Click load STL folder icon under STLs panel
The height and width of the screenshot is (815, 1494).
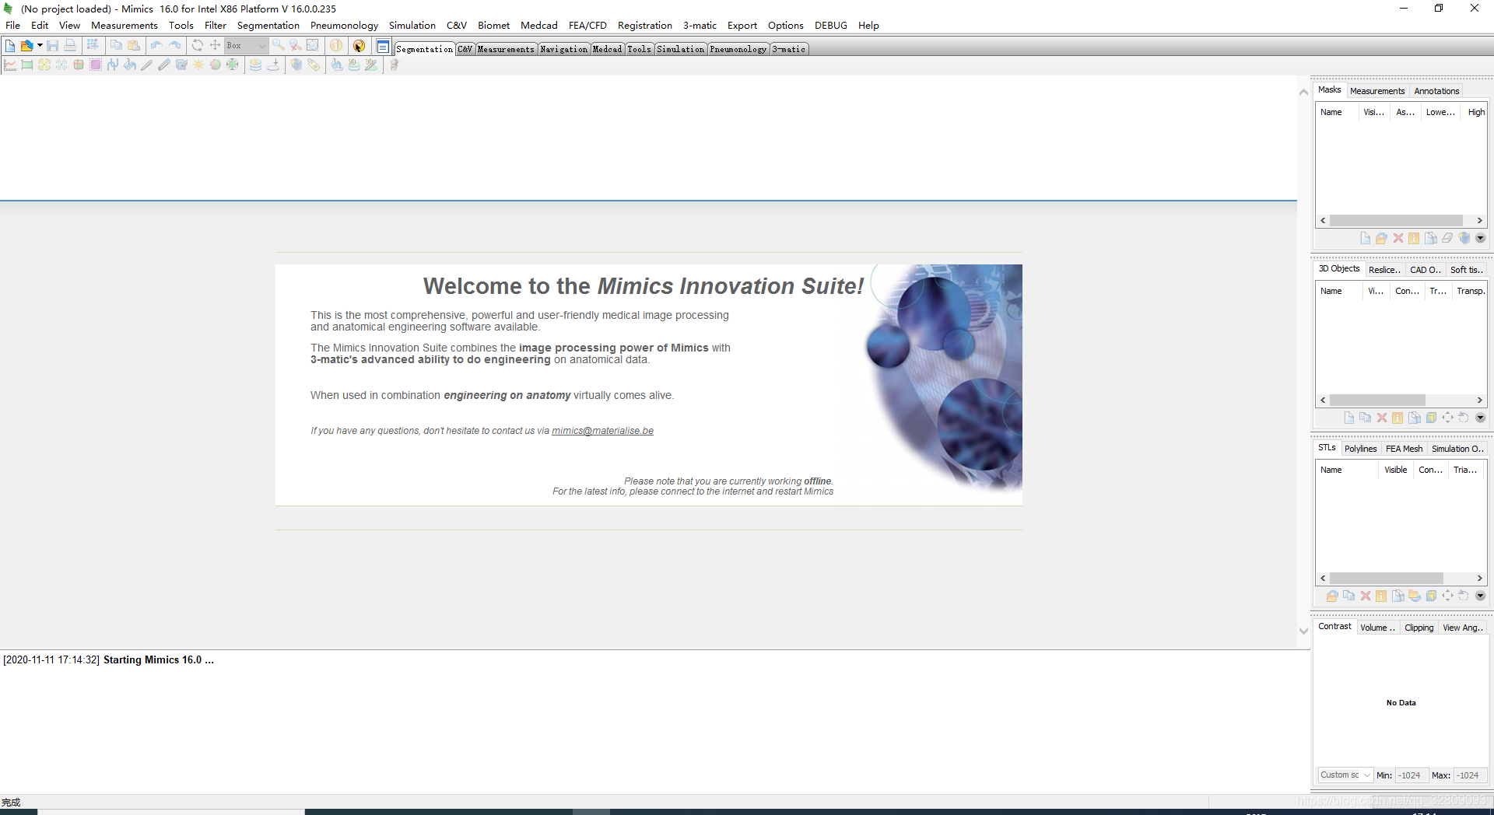pyautogui.click(x=1332, y=596)
